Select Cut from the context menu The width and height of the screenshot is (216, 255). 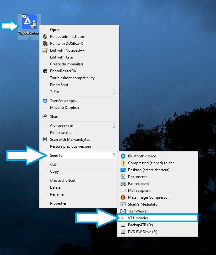click(79, 164)
